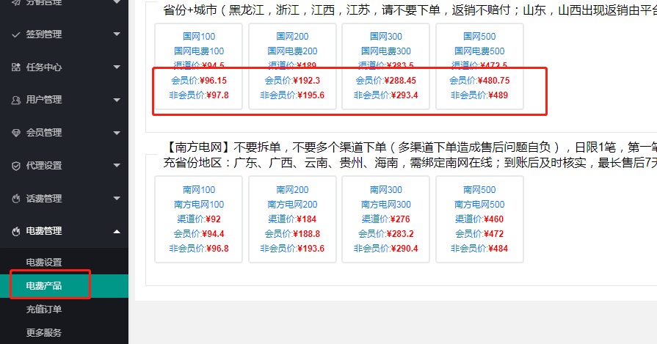The height and width of the screenshot is (344, 657).
Task: Open the 国网300 product card title
Action: pos(386,37)
